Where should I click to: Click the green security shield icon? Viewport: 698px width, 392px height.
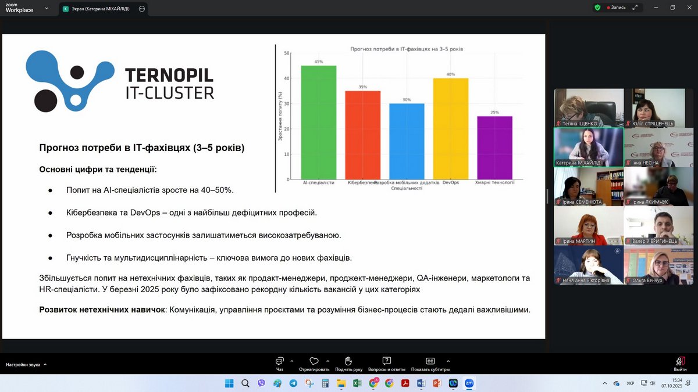pos(597,8)
